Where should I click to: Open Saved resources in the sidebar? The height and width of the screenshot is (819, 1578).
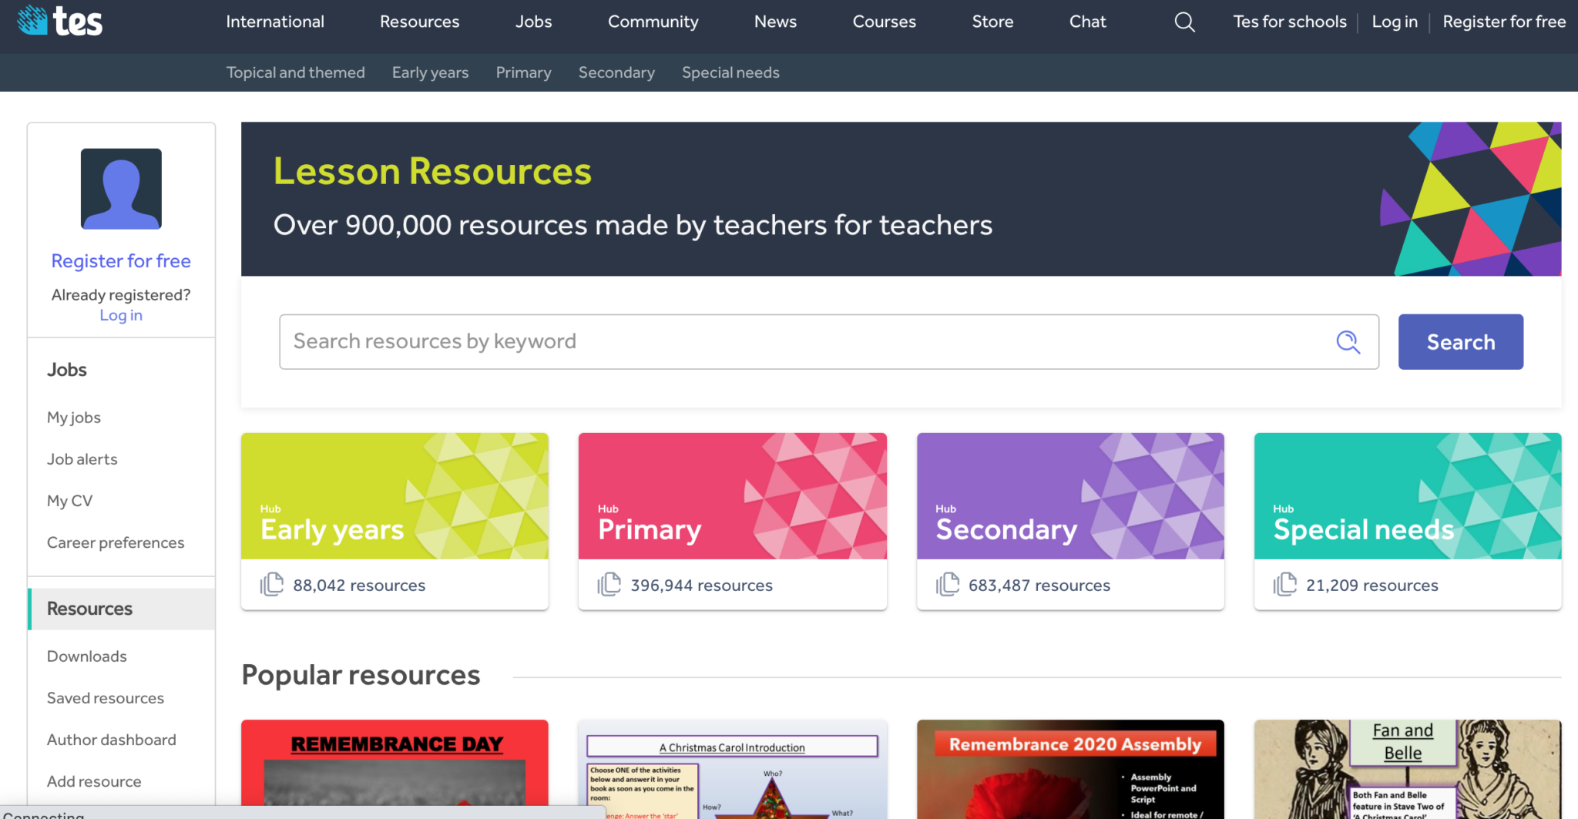point(106,698)
